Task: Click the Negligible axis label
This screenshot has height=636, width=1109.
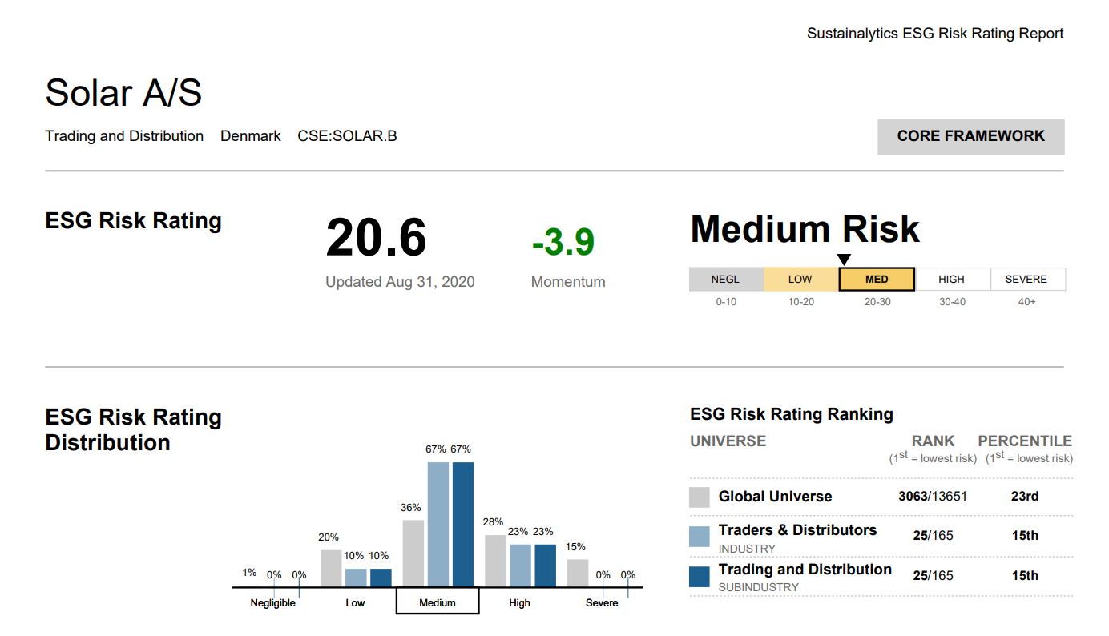Action: pyautogui.click(x=273, y=603)
